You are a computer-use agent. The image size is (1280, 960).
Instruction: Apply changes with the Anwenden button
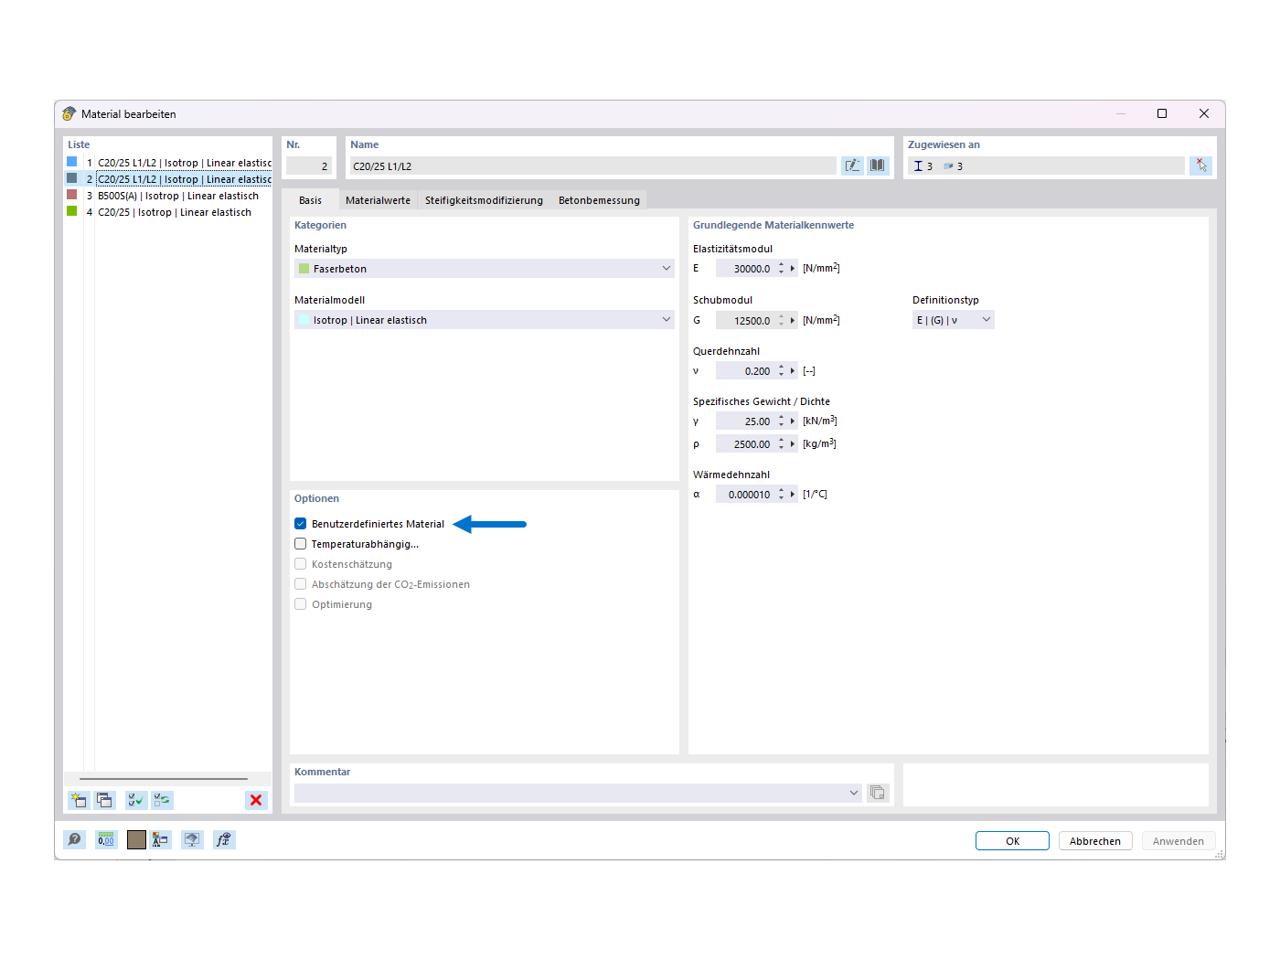[1179, 840]
